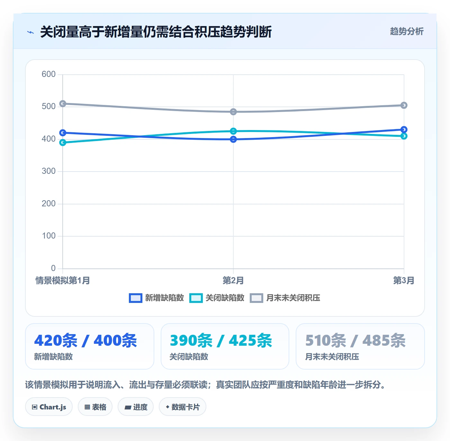This screenshot has width=450, height=441.
Task: Click the 新增缺陷数 caption in the blue card
Action: [x=53, y=357]
